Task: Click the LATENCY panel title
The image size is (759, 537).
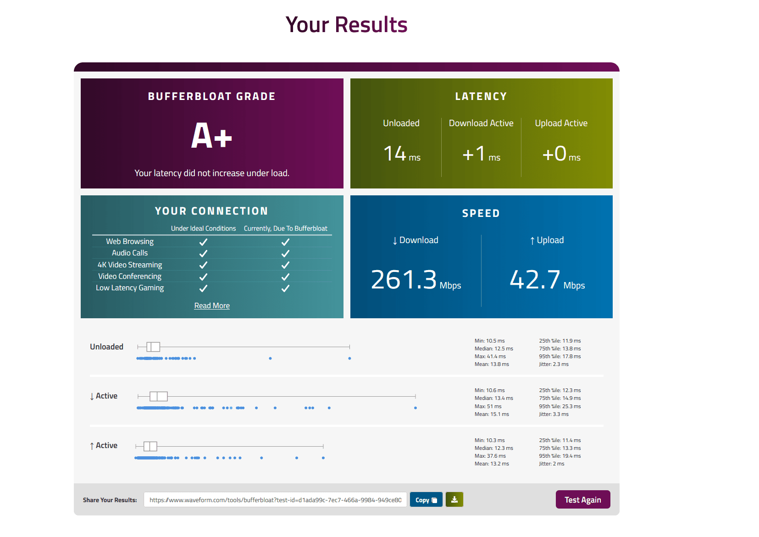Action: pos(481,96)
